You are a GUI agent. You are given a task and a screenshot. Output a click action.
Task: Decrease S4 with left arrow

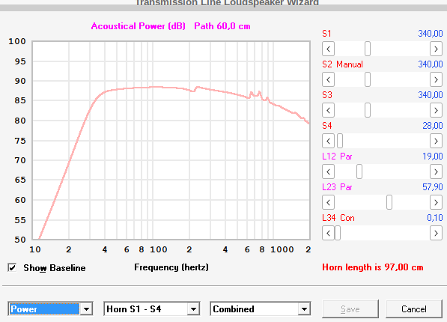[328, 142]
